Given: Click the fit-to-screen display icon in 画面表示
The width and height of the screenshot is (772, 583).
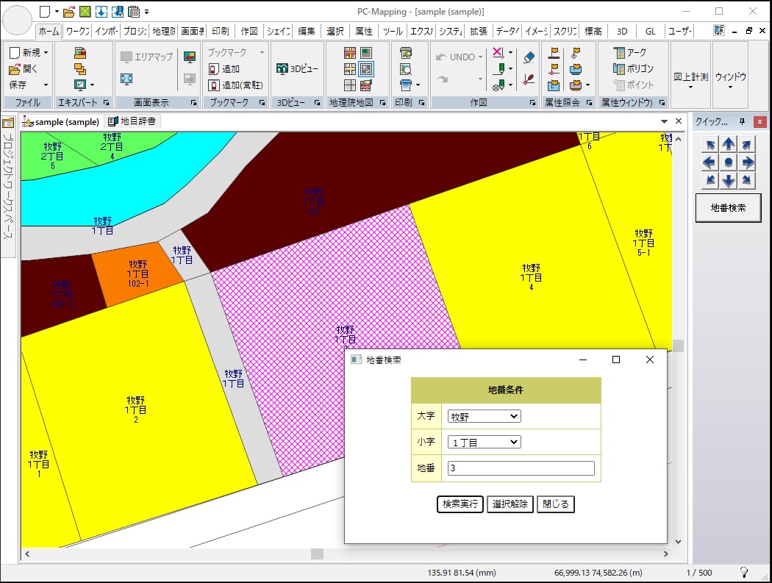Looking at the screenshot, I should (126, 79).
